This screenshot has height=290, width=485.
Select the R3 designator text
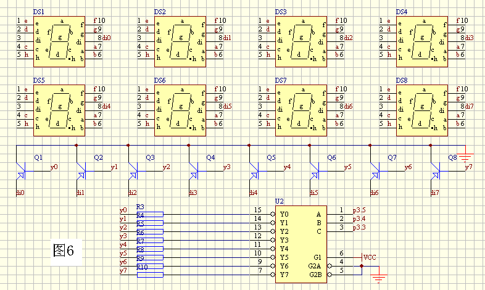(x=140, y=207)
